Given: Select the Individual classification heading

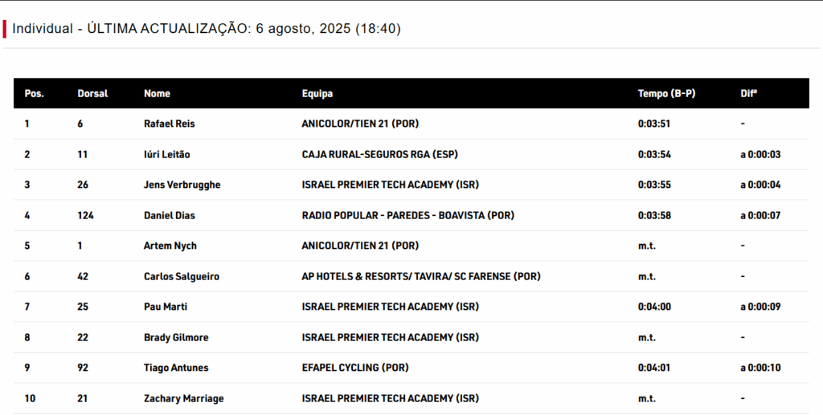Looking at the screenshot, I should point(207,29).
